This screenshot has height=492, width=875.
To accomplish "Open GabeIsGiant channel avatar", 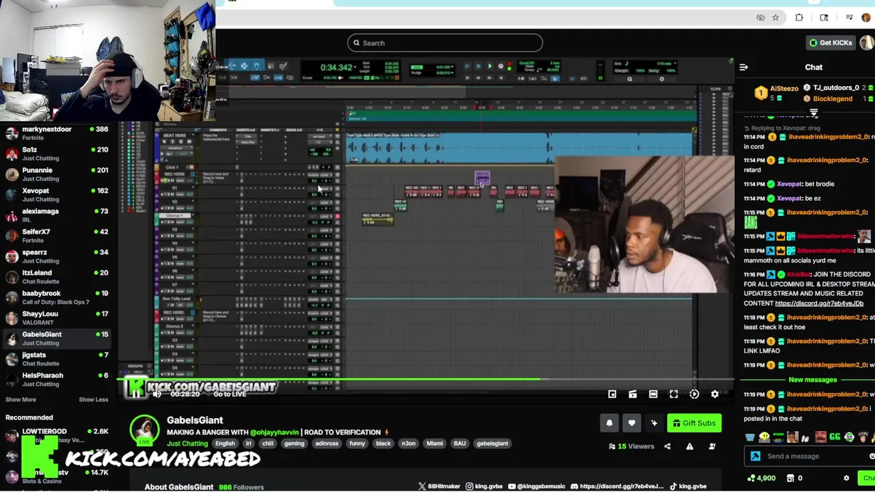I will (144, 430).
